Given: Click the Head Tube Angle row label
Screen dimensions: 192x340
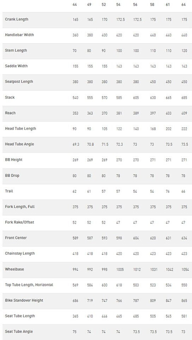Looking at the screenshot, I should pyautogui.click(x=19, y=144).
